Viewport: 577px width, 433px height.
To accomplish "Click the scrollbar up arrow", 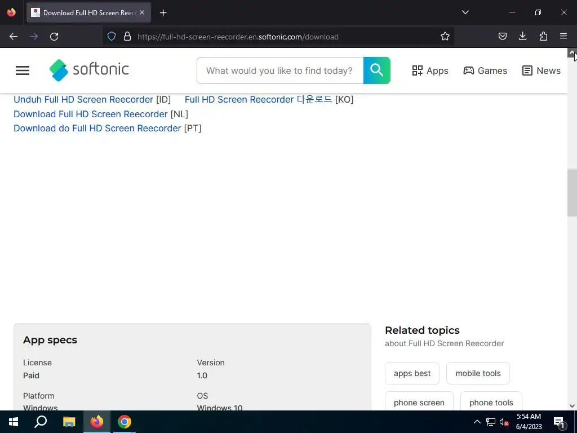I will coord(572,52).
